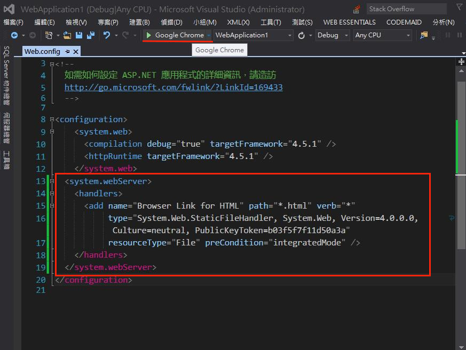Click the Find in Files icon
The image size is (466, 350).
[424, 35]
